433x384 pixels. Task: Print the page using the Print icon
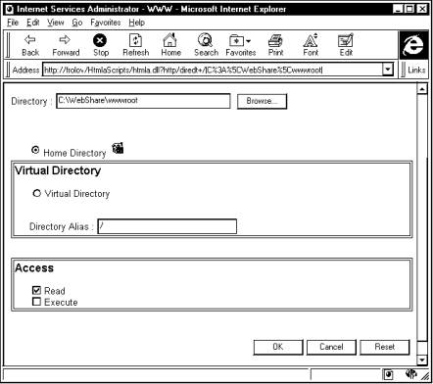pos(275,41)
